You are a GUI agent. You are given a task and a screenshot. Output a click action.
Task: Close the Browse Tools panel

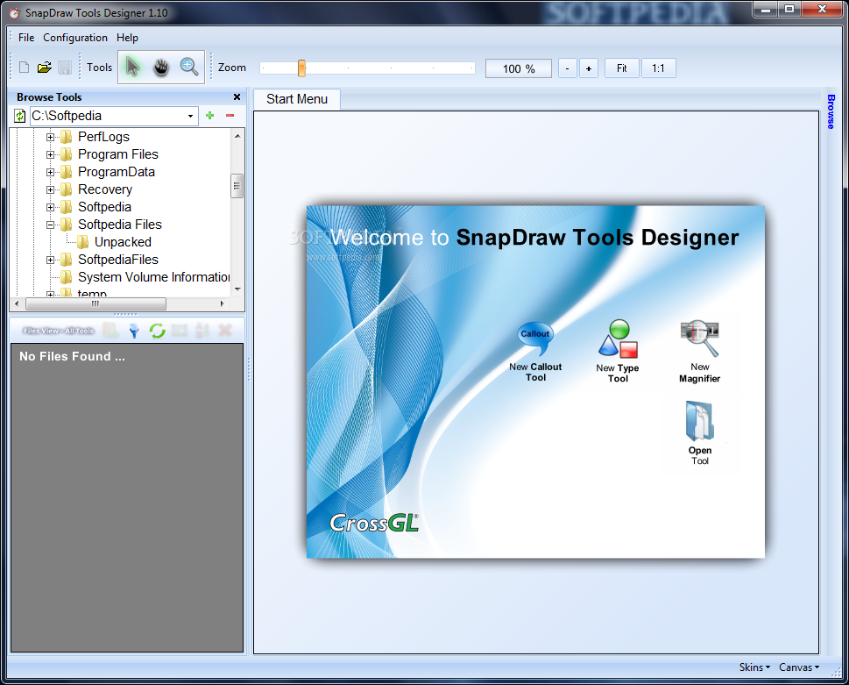point(237,97)
